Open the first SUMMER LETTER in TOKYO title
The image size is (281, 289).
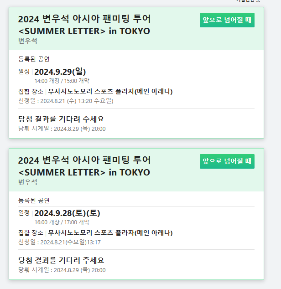(x=84, y=25)
